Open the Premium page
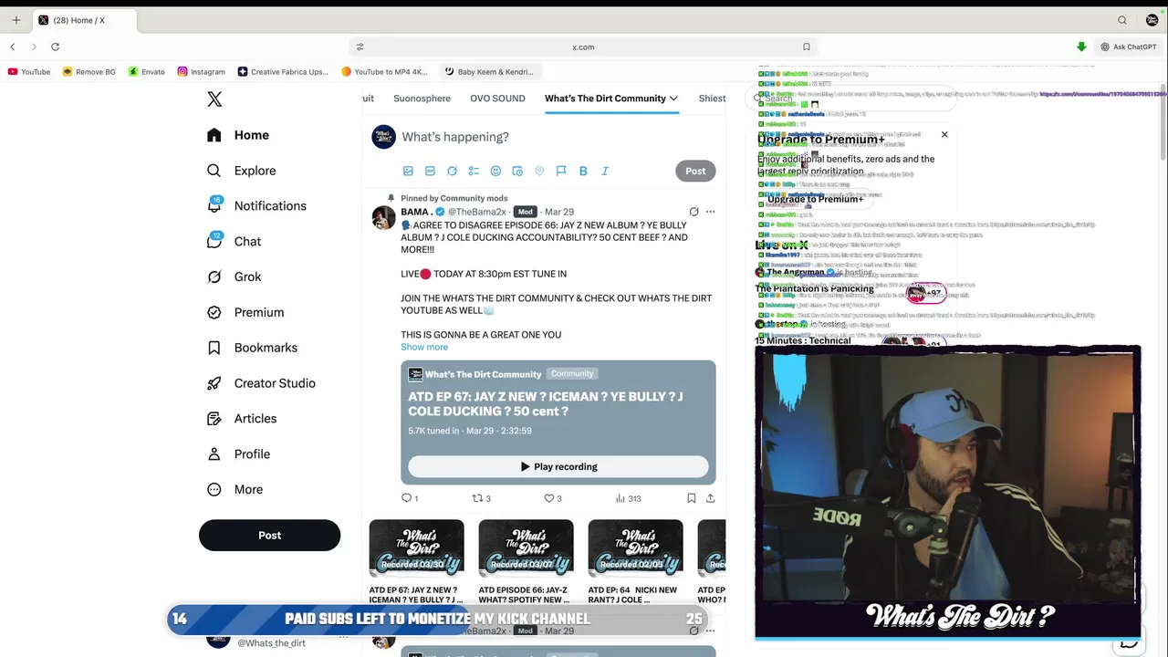 [245, 312]
